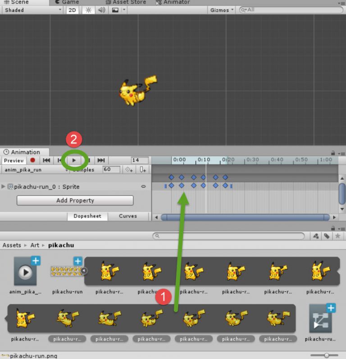Click the 0:40 mark on the time ruler
The height and width of the screenshot is (359, 346).
pyautogui.click(x=277, y=159)
